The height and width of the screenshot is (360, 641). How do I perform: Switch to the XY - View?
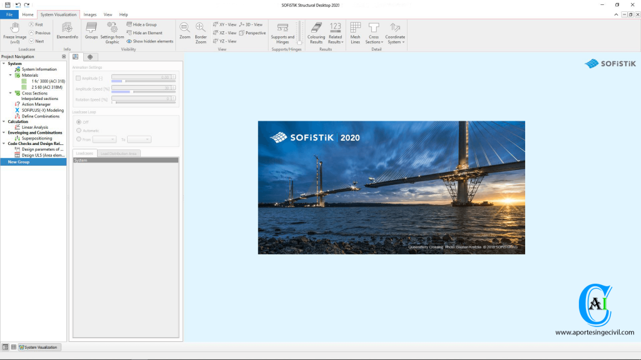coord(224,24)
